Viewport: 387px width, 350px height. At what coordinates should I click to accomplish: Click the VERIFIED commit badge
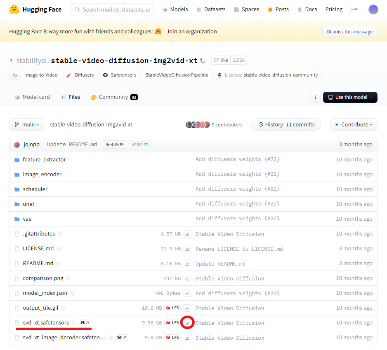point(140,145)
